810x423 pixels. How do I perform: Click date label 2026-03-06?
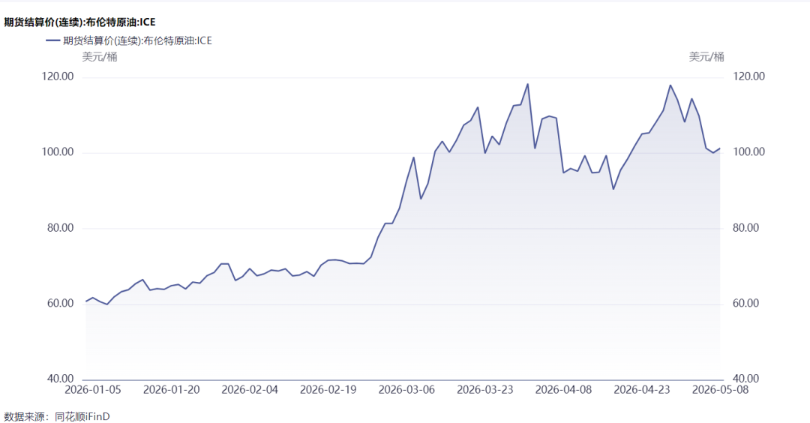click(406, 390)
